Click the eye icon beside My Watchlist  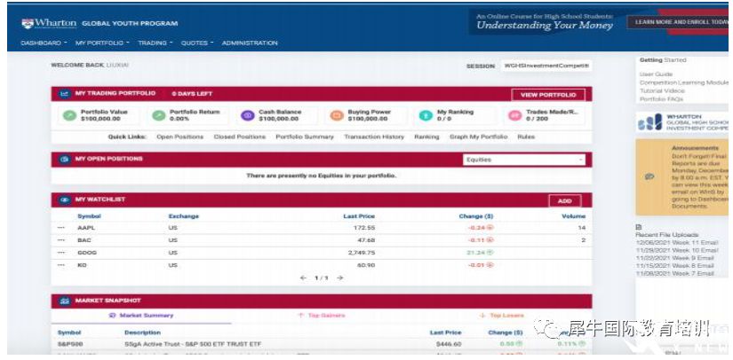[x=65, y=200]
